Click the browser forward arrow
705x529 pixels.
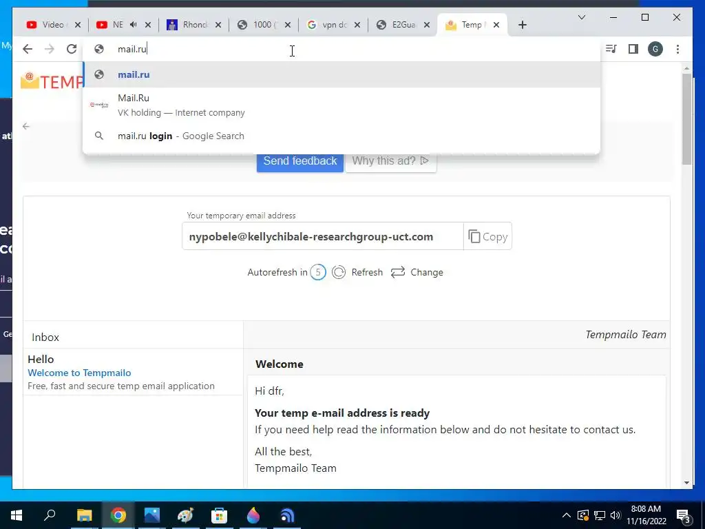click(x=50, y=49)
